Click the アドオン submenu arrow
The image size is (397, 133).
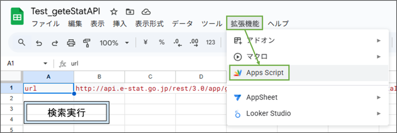point(378,40)
